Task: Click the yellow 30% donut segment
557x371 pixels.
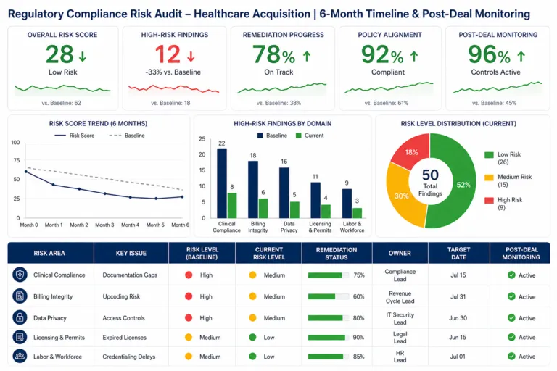Action: tap(401, 196)
